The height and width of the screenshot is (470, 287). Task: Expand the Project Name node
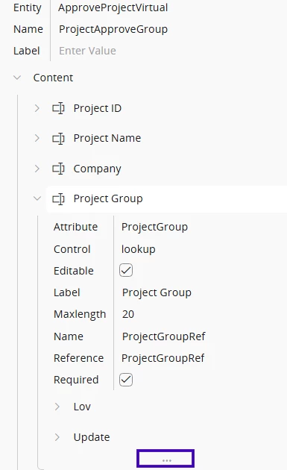point(37,138)
